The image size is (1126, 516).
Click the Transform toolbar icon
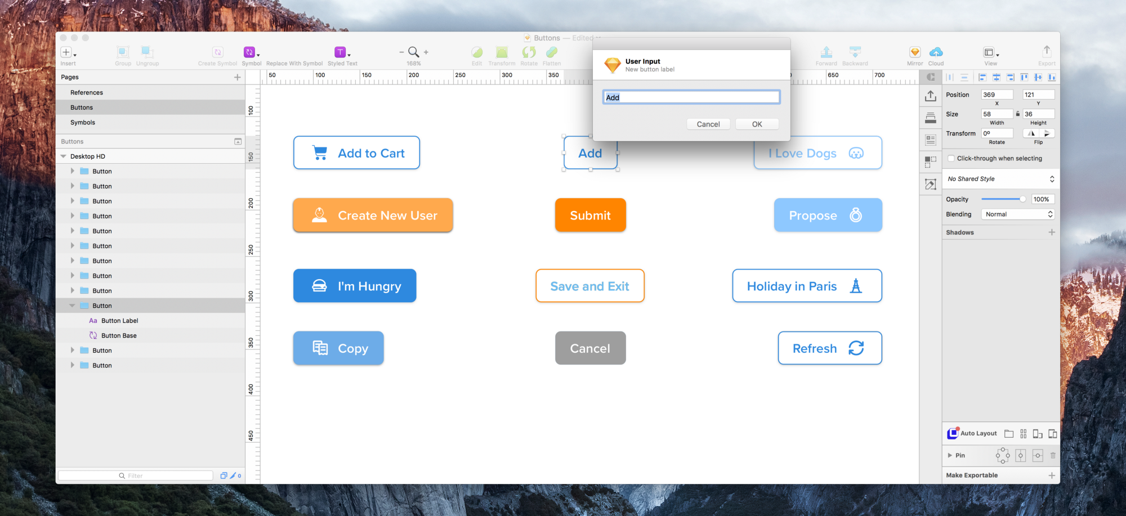[502, 52]
